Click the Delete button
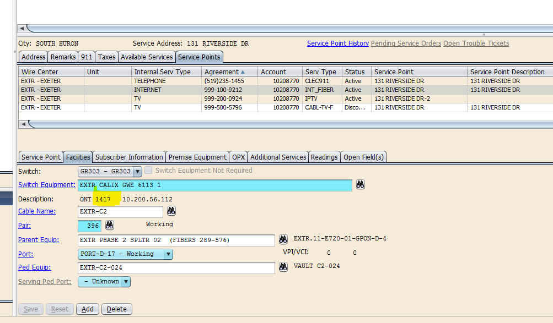Screen dimensions: 553x323 pyautogui.click(x=116, y=309)
